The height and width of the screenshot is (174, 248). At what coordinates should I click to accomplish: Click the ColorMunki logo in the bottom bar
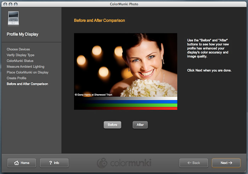(124, 163)
